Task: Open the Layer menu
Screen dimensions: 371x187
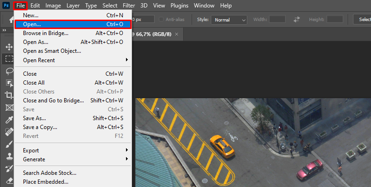Action: 73,6
